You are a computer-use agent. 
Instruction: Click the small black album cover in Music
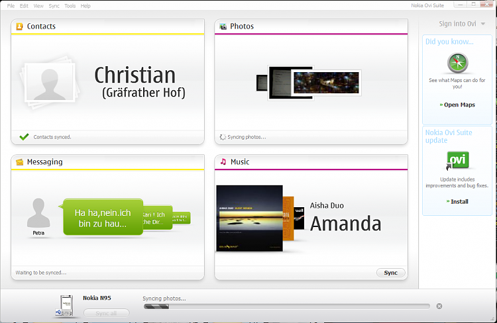point(299,218)
